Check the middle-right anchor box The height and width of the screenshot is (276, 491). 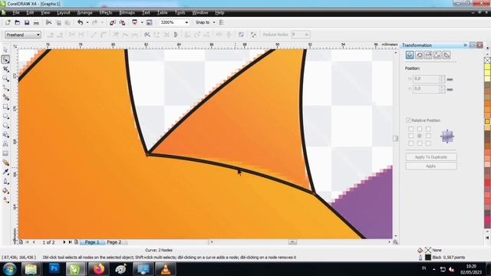(428, 136)
